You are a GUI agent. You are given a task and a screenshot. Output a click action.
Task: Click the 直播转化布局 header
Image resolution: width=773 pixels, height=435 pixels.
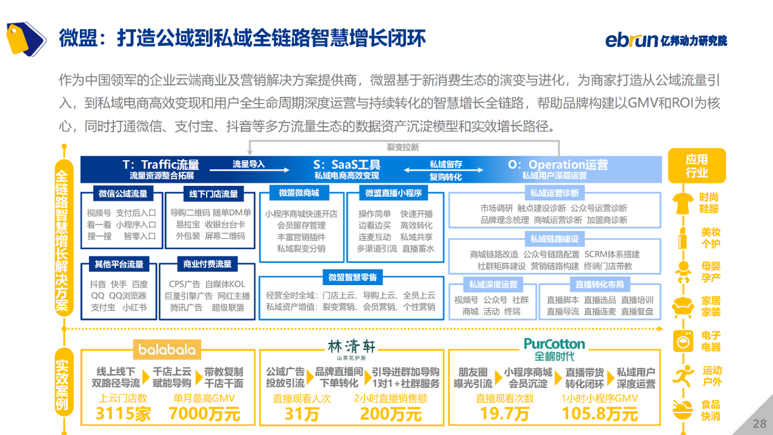pyautogui.click(x=598, y=284)
